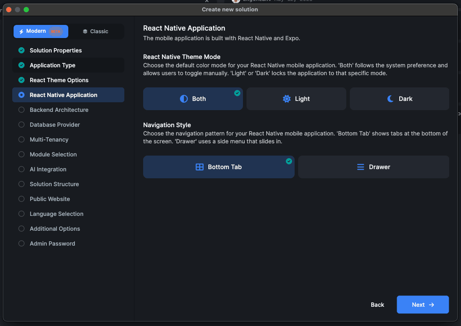Screen dimensions: 461x326
Task: Click the React Native Application heading
Action: [x=184, y=28]
